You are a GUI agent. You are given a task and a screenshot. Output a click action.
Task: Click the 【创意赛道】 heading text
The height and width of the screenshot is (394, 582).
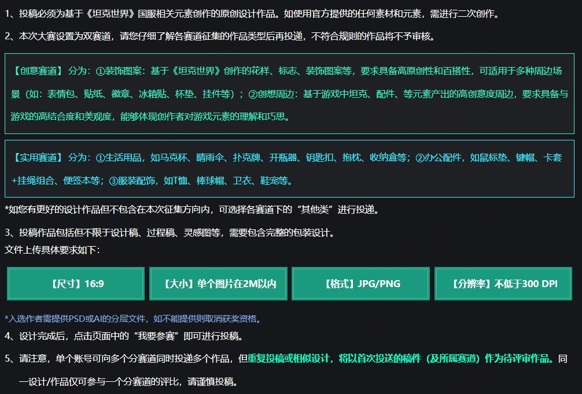coord(38,71)
